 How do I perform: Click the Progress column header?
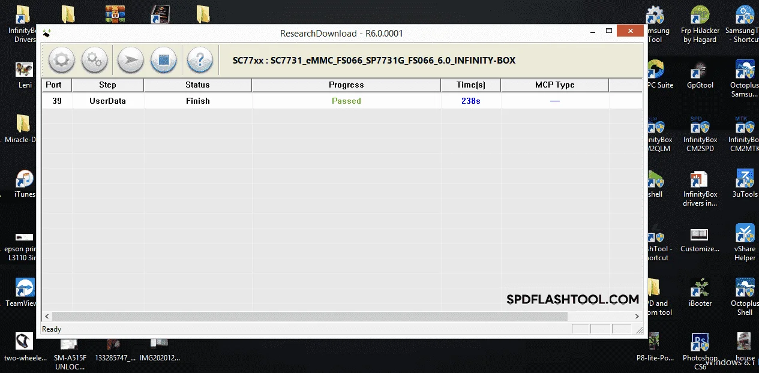coord(346,85)
